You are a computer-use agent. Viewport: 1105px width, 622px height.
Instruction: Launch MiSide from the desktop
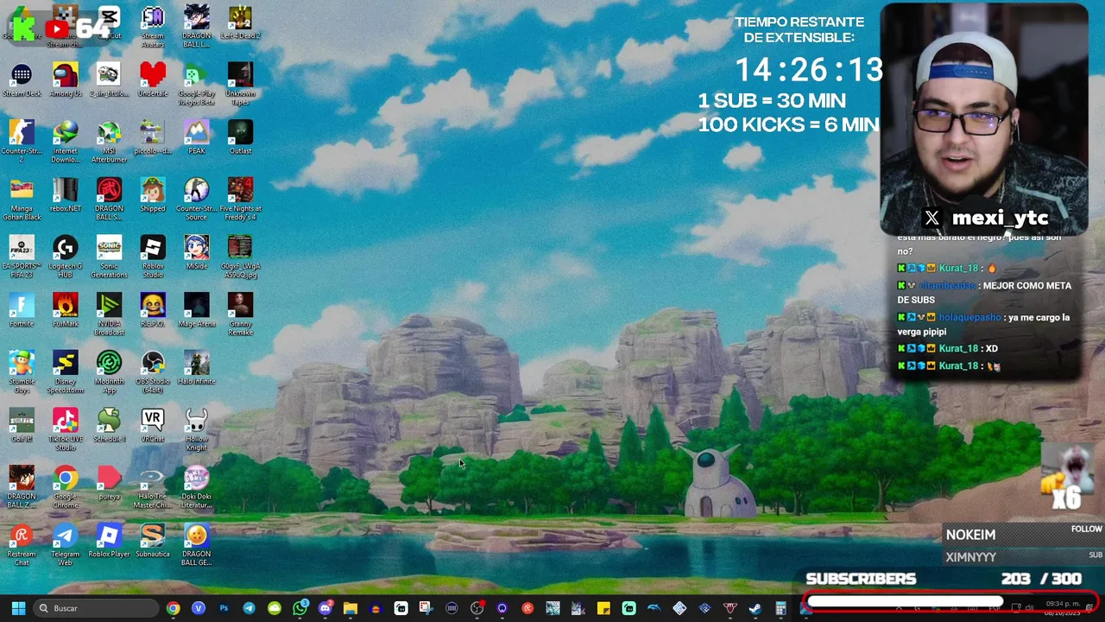[x=197, y=253]
